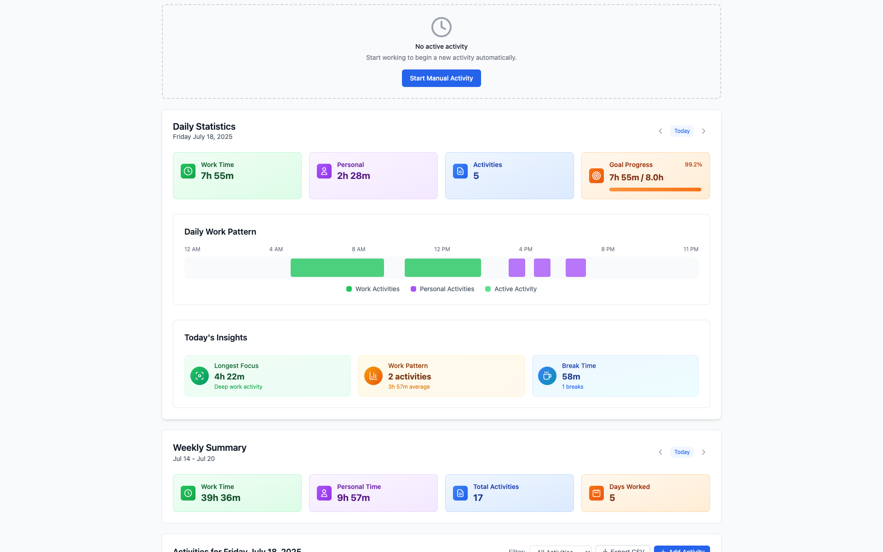Select the morning green work block before 8 AM
The height and width of the screenshot is (552, 883).
coord(337,268)
